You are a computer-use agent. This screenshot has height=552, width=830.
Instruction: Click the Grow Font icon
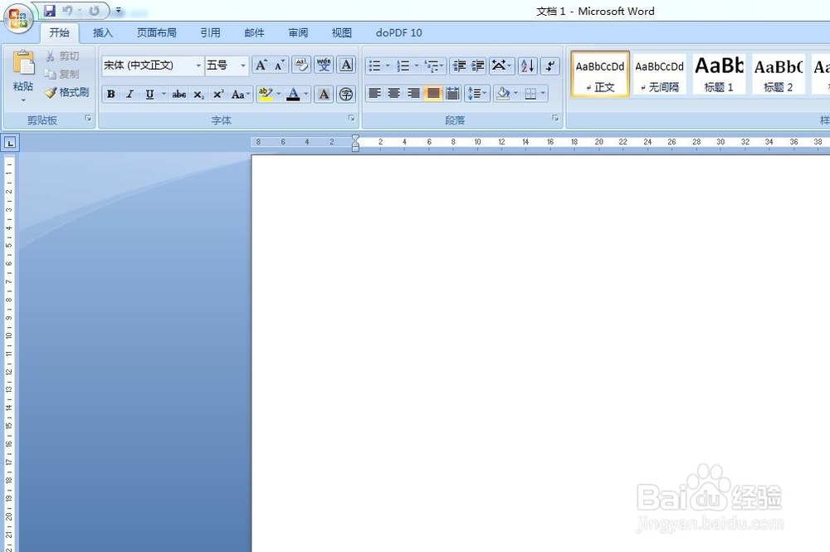point(261,65)
